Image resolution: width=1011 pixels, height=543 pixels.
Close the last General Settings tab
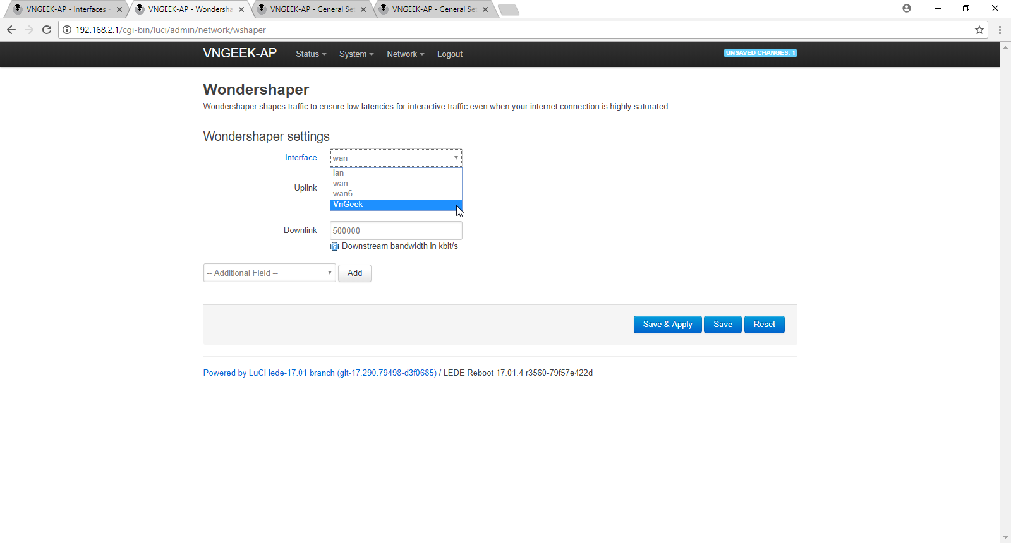tap(485, 9)
